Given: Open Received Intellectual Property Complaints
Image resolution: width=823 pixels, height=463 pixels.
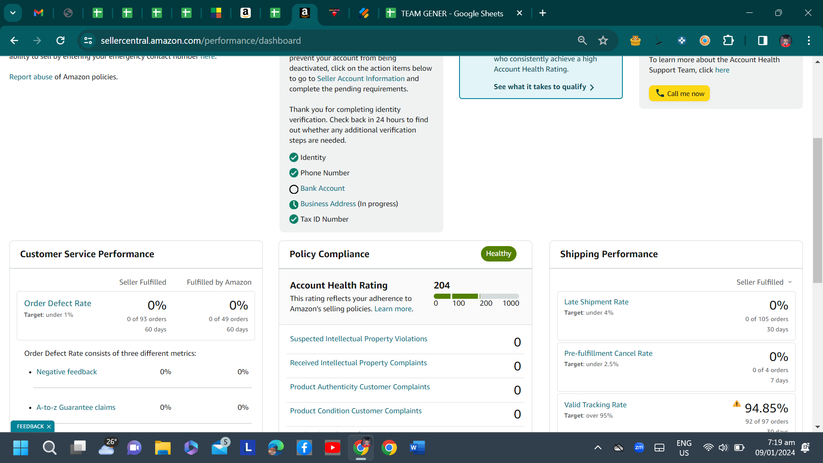Looking at the screenshot, I should [358, 363].
